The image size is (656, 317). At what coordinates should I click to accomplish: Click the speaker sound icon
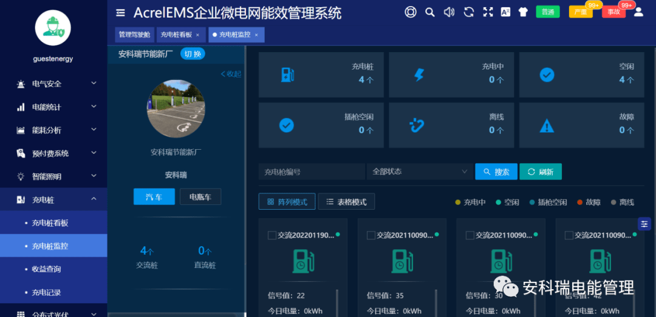(449, 12)
